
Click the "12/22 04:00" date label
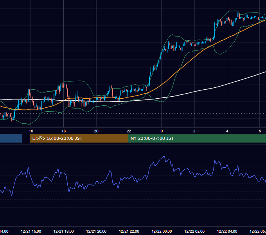click(227, 231)
